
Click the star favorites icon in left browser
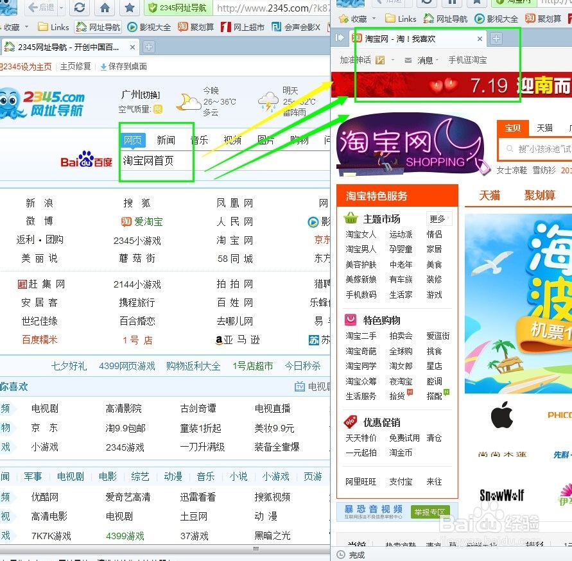click(x=130, y=7)
